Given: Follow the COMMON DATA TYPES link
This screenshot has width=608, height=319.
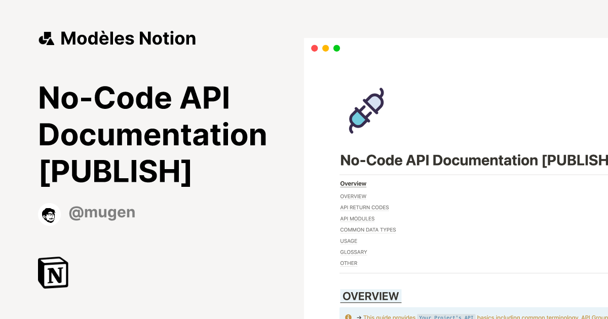Looking at the screenshot, I should click(x=368, y=229).
